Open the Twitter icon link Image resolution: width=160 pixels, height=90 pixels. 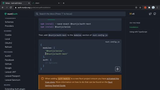pos(150,14)
